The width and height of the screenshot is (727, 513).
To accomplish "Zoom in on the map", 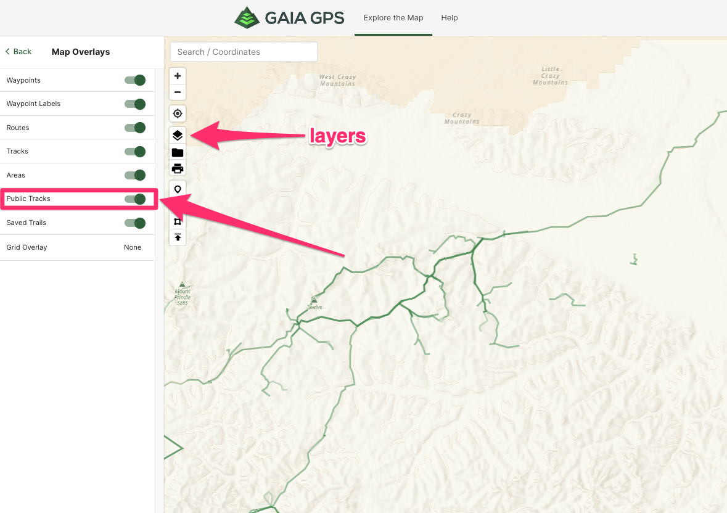I will [x=178, y=76].
